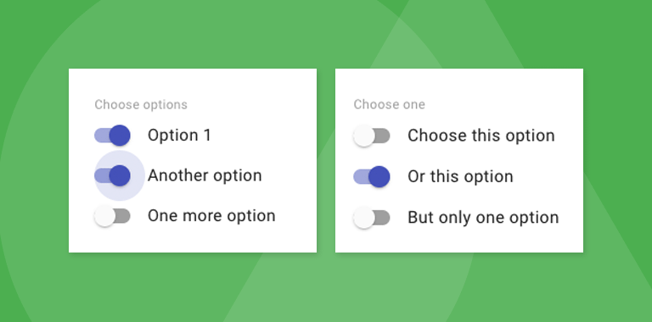
Task: Click the But only one option label
Action: (x=483, y=218)
